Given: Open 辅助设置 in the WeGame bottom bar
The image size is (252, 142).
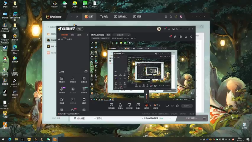Looking at the screenshot, I should (x=79, y=118).
